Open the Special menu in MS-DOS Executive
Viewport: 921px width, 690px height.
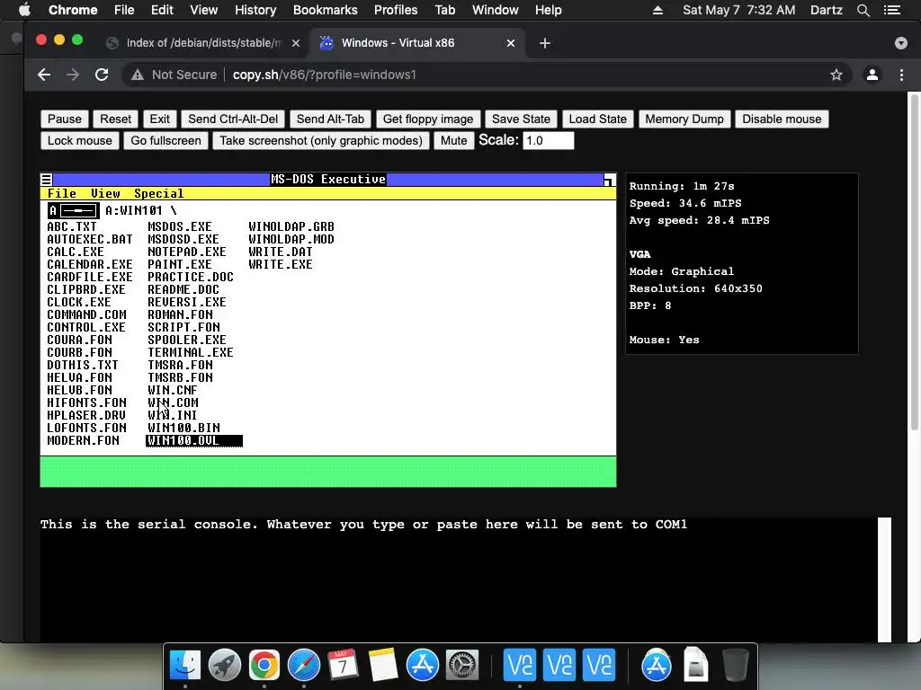[158, 194]
